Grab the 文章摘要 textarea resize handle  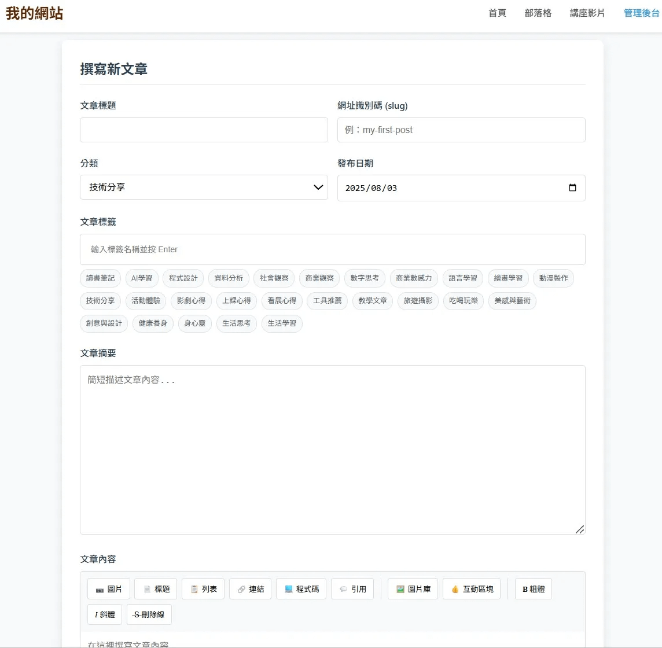(x=580, y=529)
